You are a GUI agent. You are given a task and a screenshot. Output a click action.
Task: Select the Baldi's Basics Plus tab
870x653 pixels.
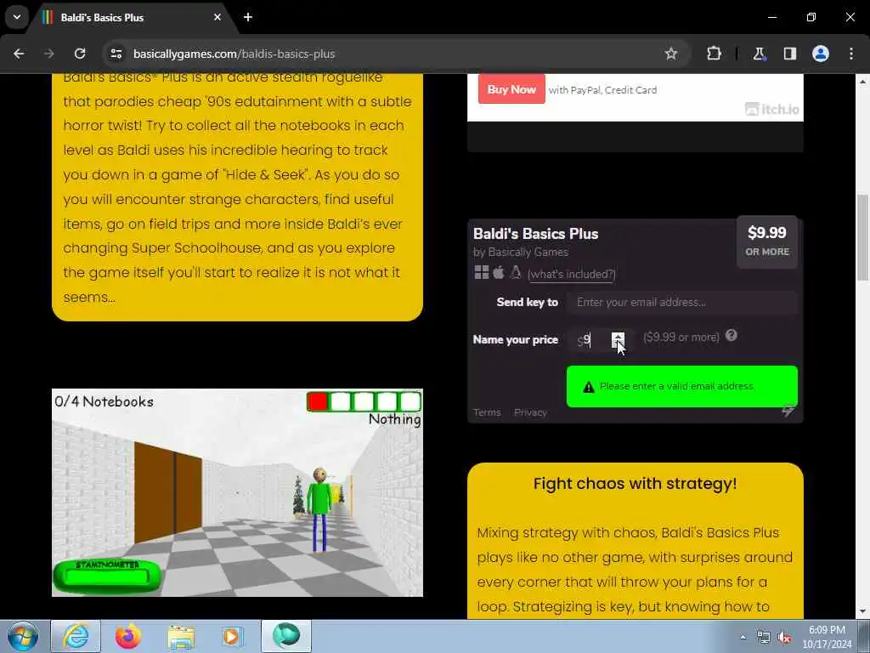click(133, 18)
